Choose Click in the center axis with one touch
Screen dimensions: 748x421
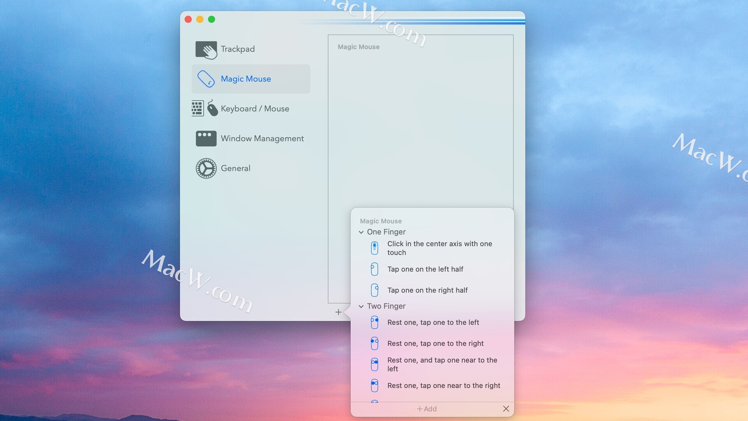(439, 248)
